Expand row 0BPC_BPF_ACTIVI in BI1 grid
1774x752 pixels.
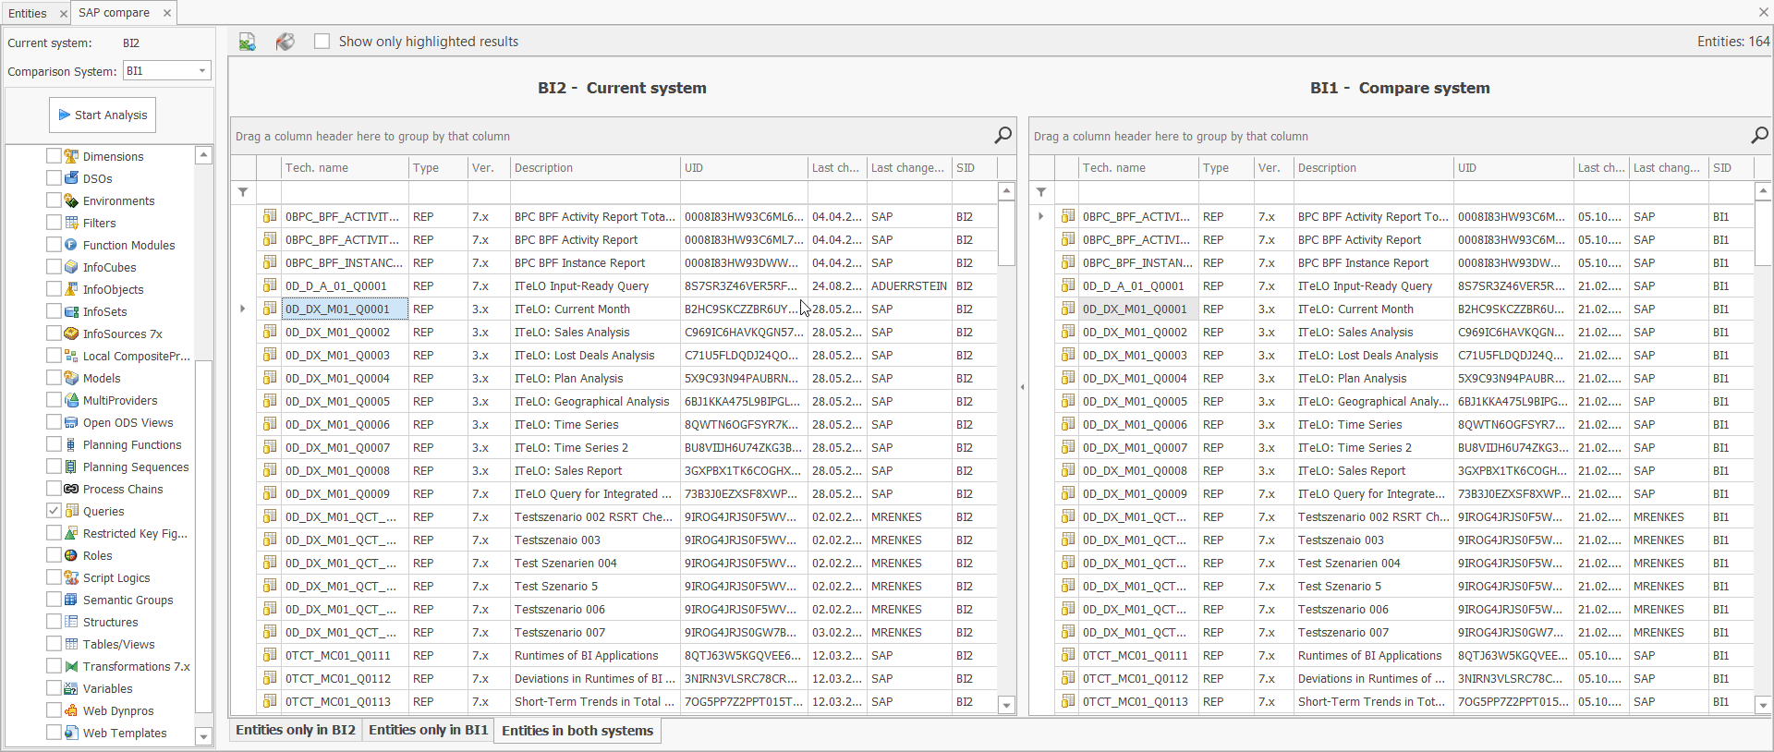click(x=1041, y=216)
